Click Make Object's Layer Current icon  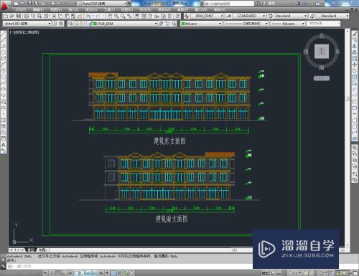tap(161, 24)
